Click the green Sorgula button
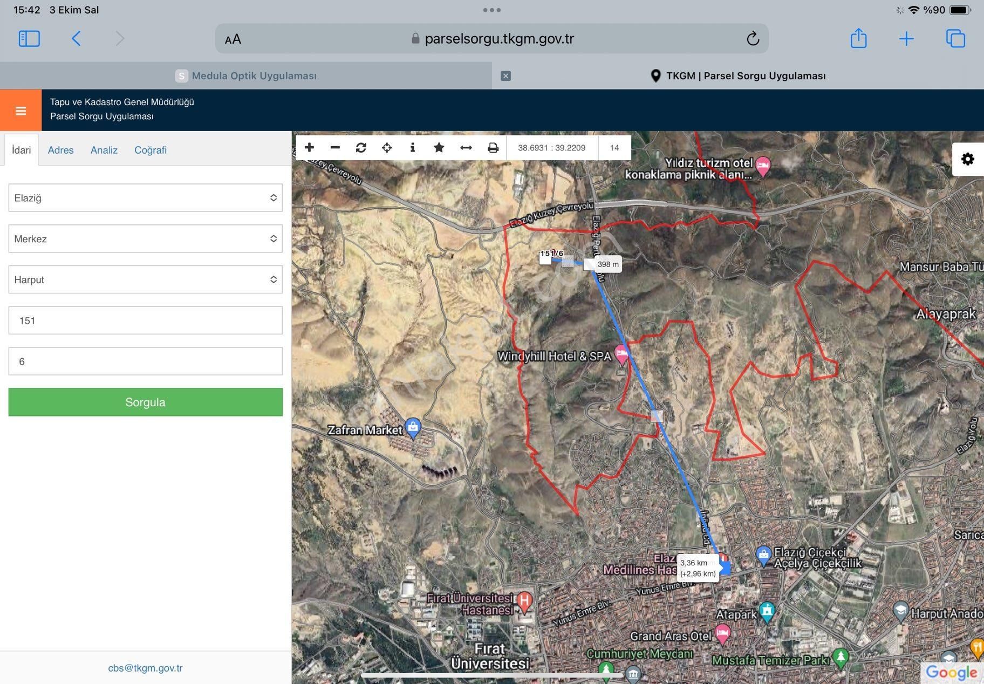The height and width of the screenshot is (684, 984). 145,402
